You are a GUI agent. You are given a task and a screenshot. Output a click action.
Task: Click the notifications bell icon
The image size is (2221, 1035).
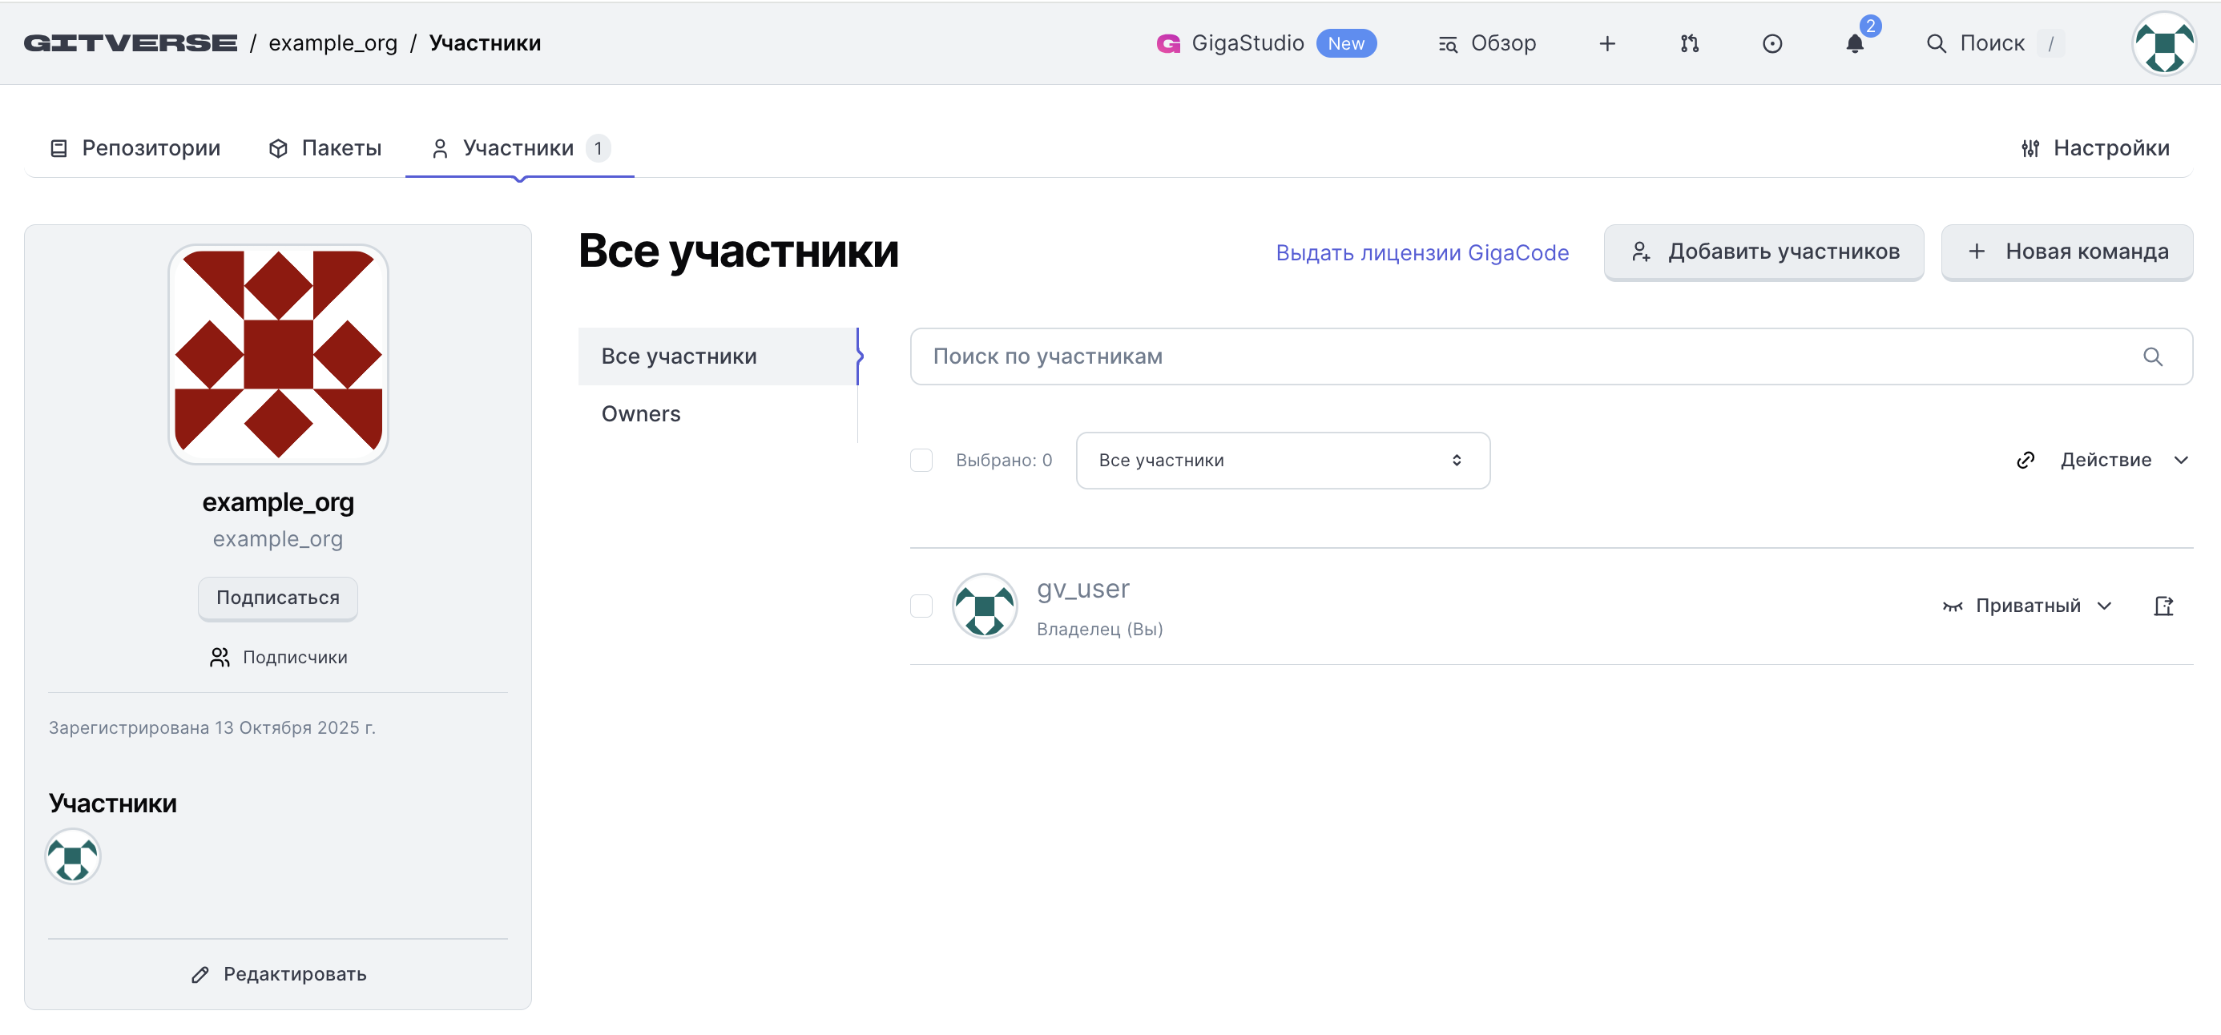click(x=1855, y=44)
